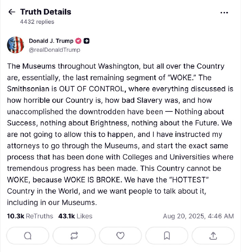Open the flag-themed profile avatar
The image size is (241, 252).
point(15,45)
